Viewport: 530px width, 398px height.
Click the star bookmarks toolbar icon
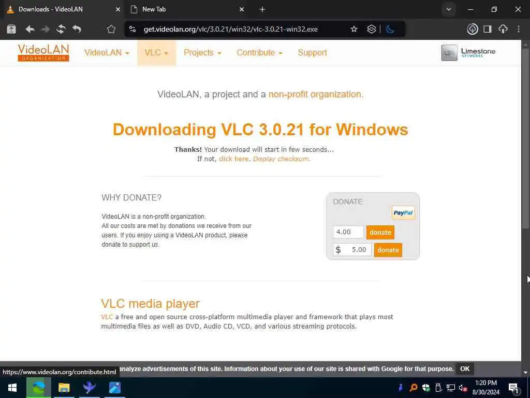tap(111, 29)
